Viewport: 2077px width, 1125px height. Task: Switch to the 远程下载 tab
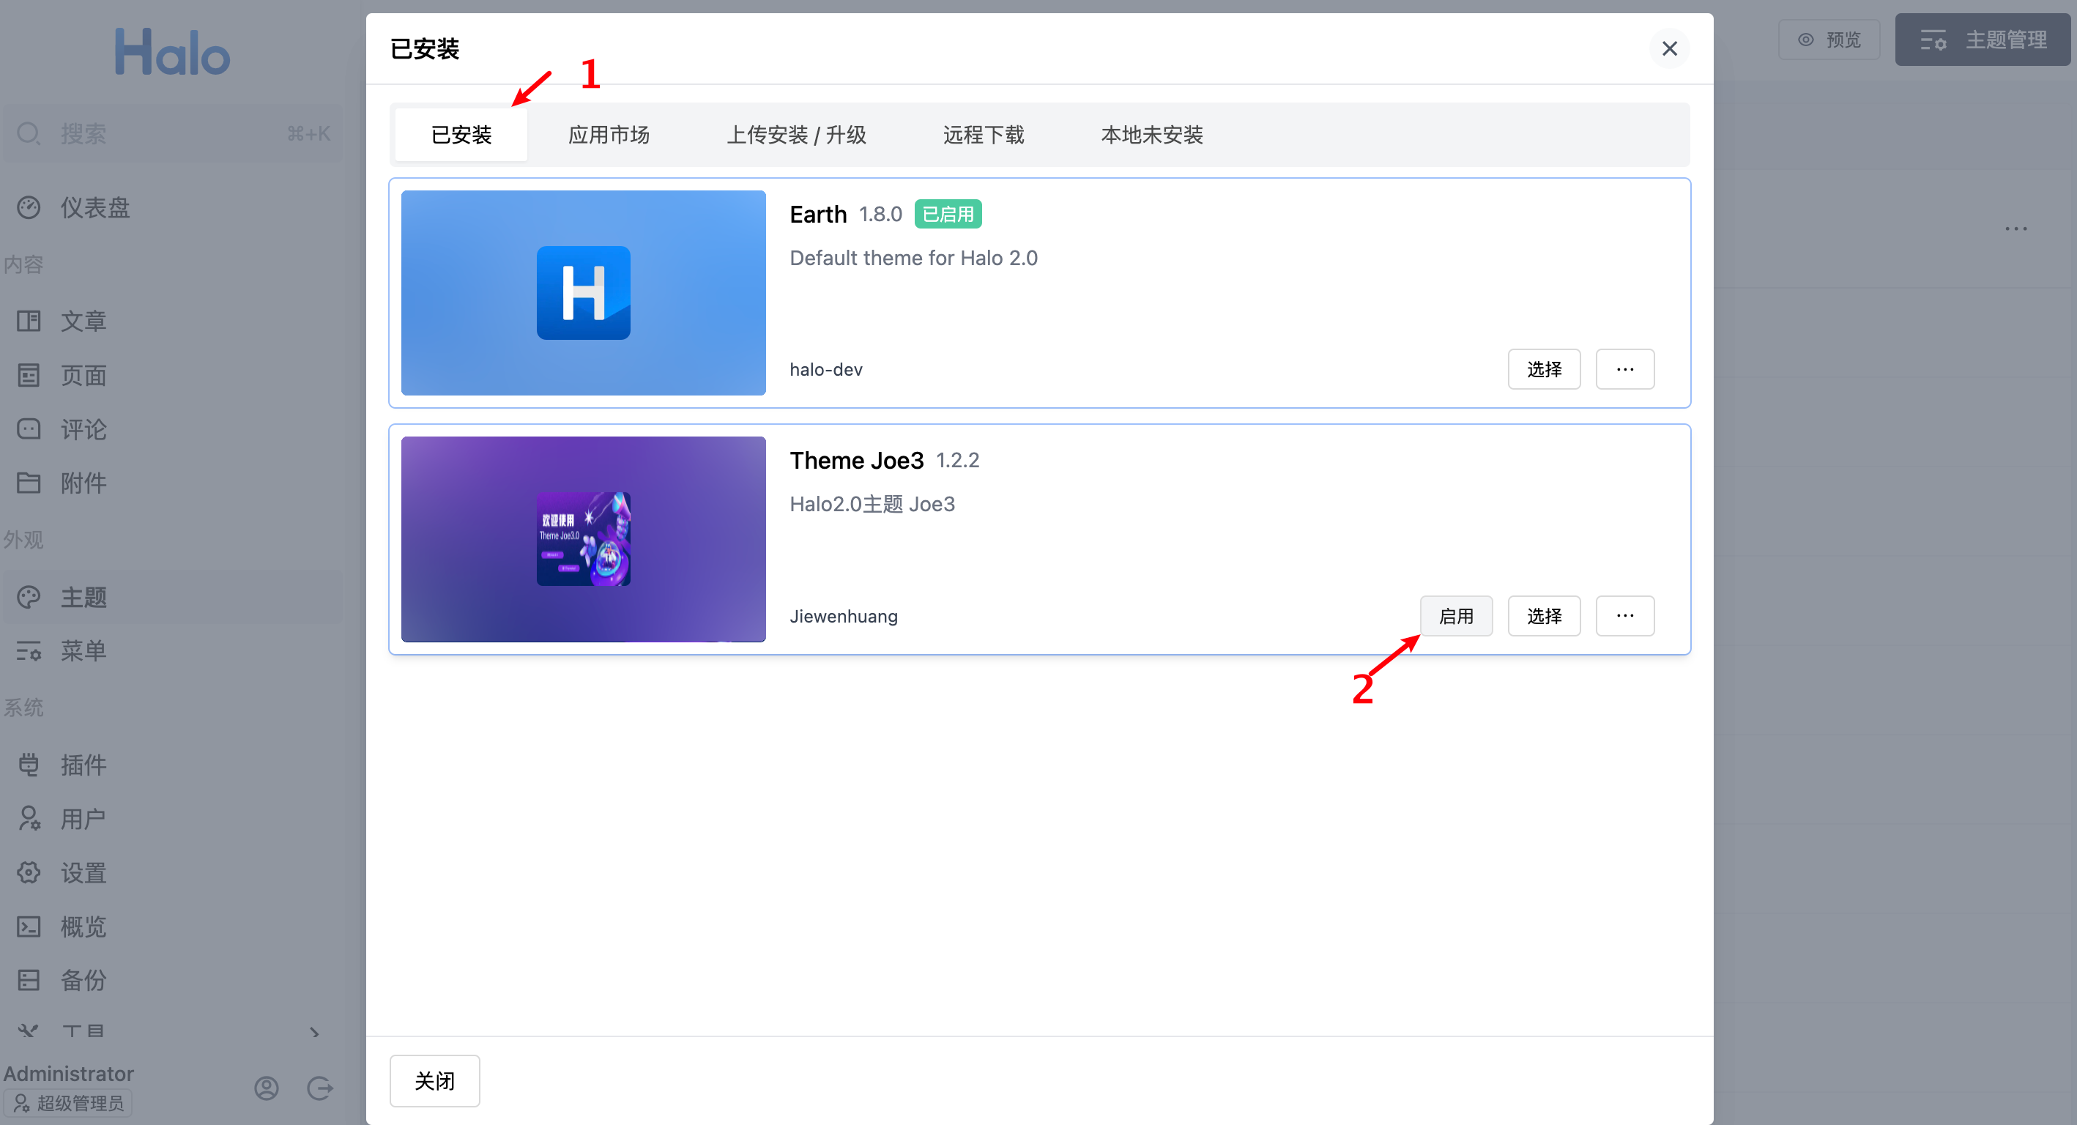point(983,134)
